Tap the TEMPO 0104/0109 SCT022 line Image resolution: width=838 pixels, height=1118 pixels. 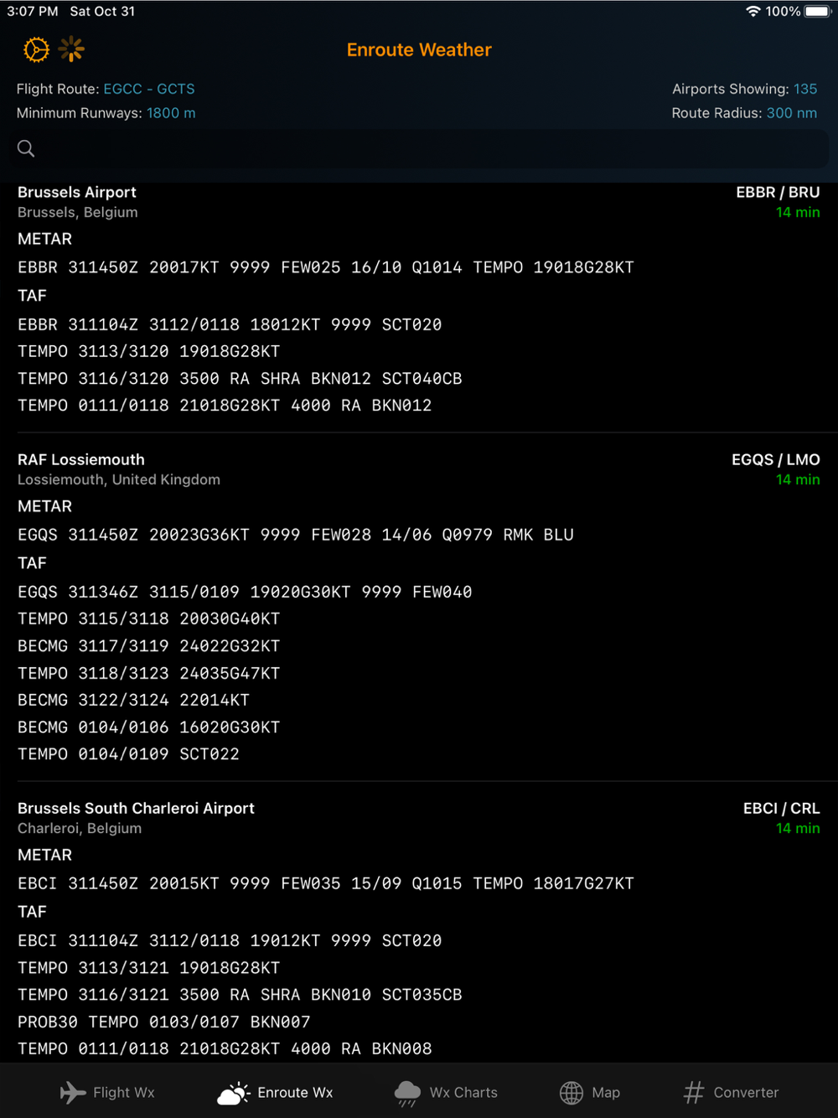128,754
